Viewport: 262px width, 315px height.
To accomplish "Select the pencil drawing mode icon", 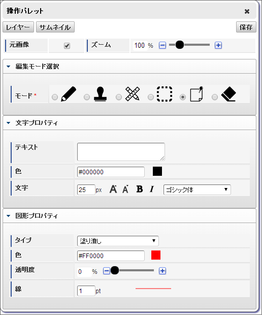I will [x=69, y=94].
